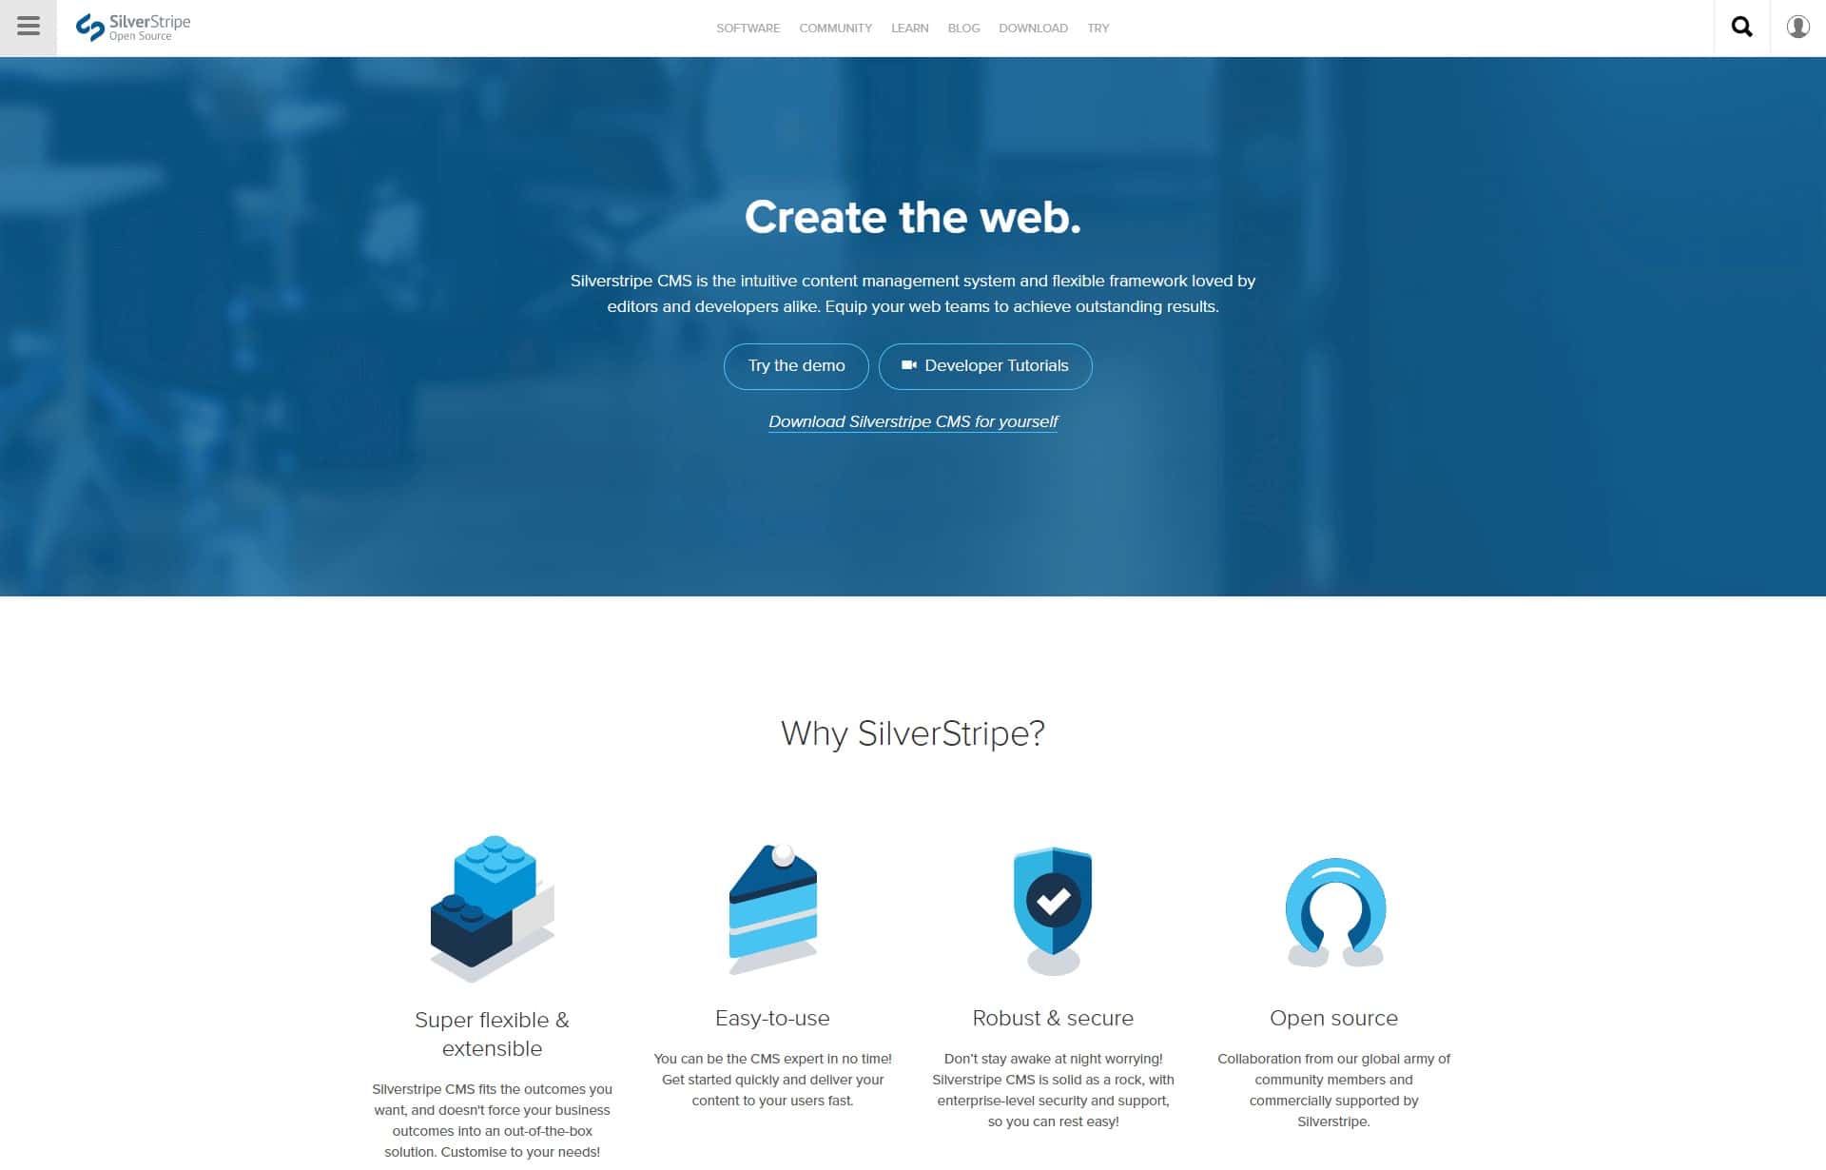
Task: Click the hamburger menu icon
Action: [28, 26]
